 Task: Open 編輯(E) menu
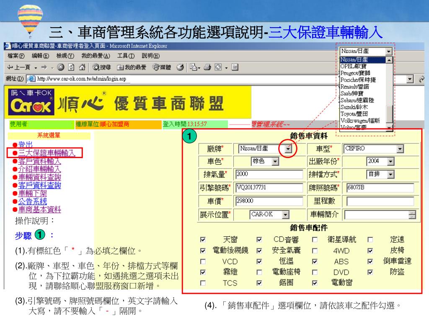point(40,56)
